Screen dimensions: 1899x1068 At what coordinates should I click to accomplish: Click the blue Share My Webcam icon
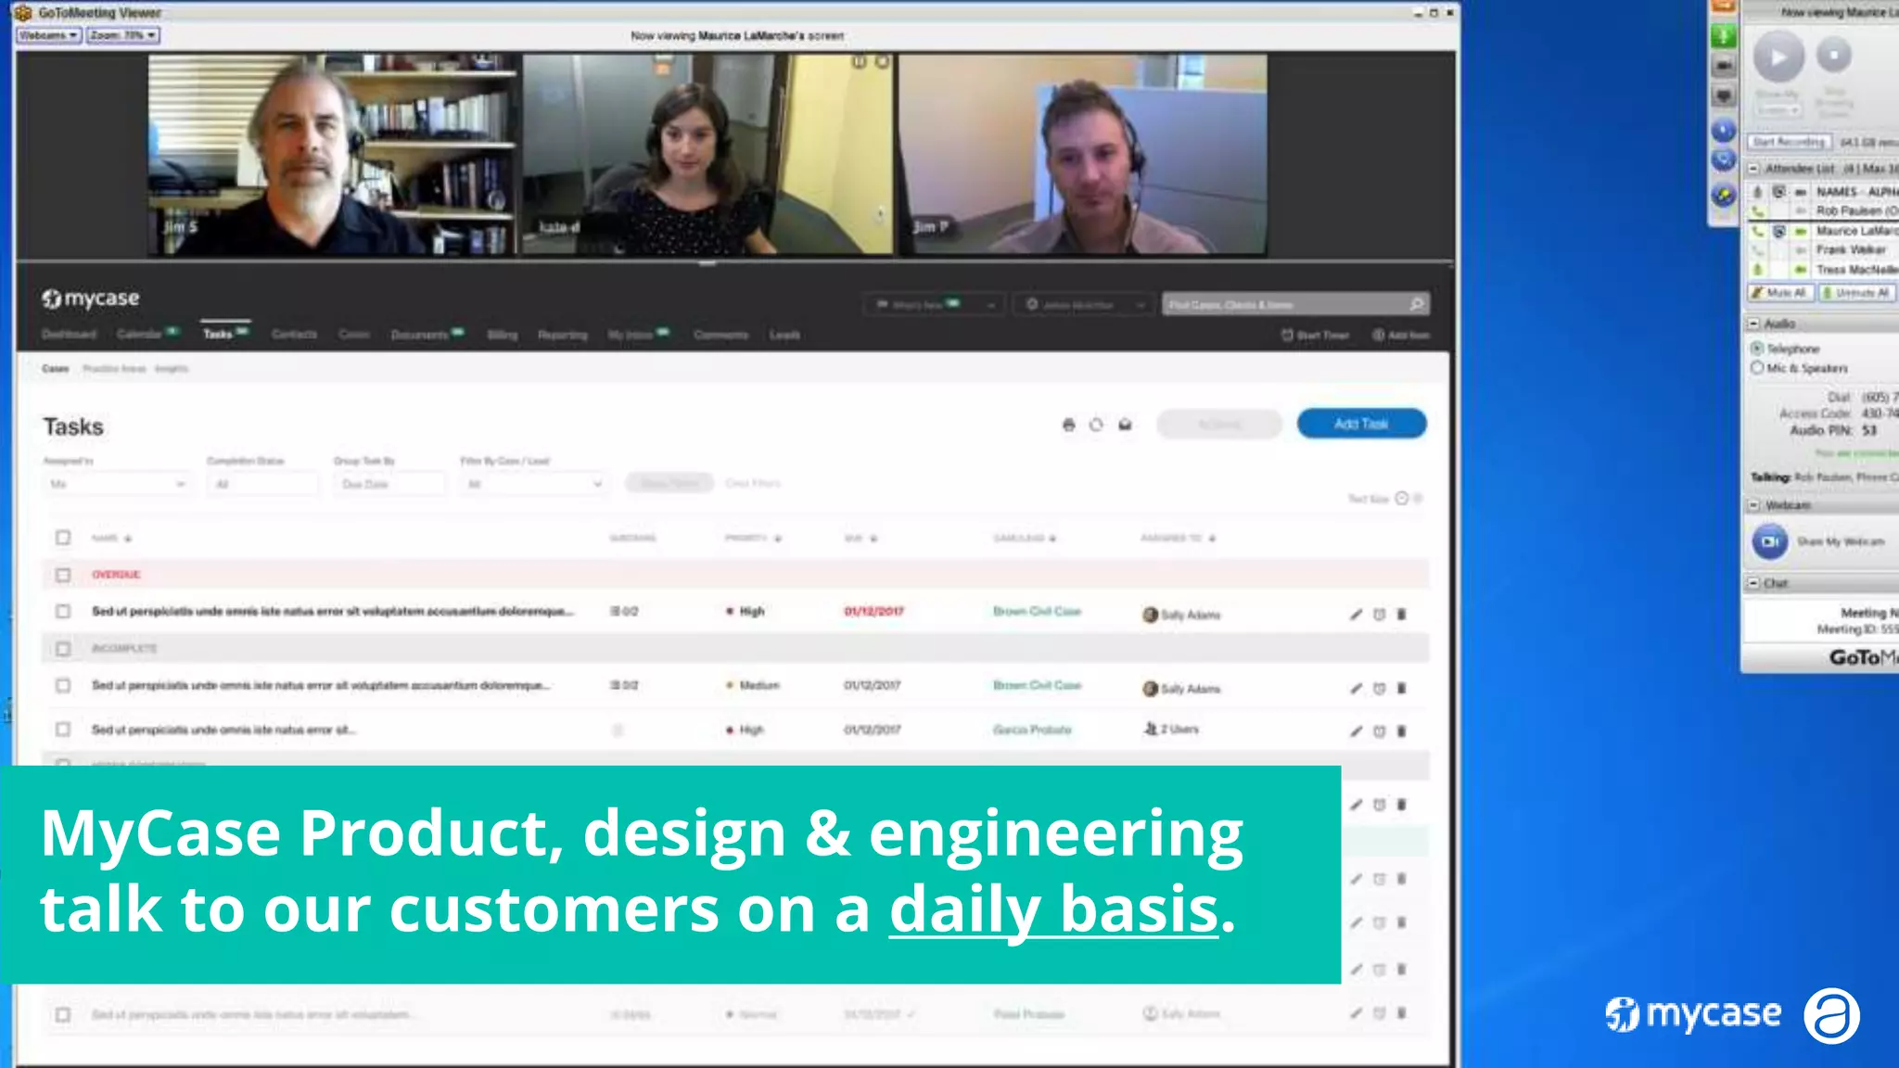pyautogui.click(x=1769, y=541)
